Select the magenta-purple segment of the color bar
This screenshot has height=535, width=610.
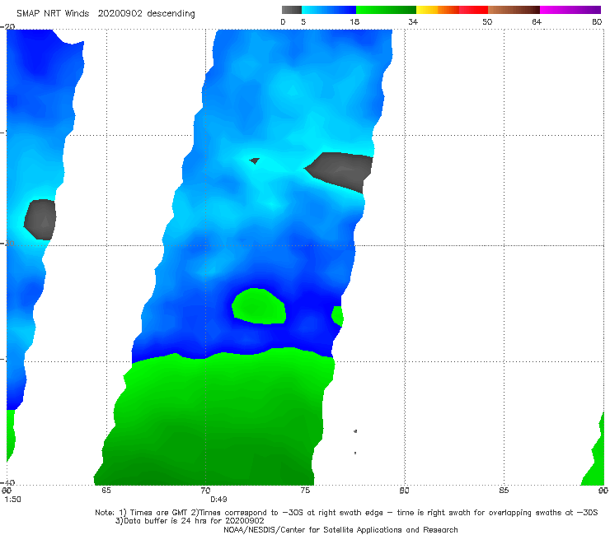click(570, 10)
